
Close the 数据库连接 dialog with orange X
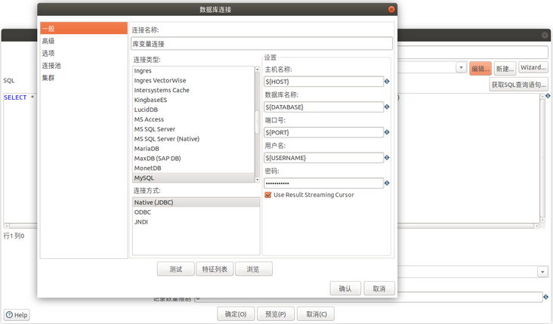(391, 9)
